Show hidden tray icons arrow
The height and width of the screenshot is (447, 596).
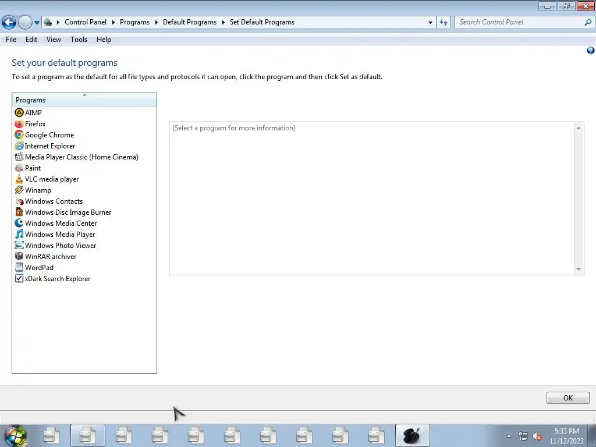509,437
